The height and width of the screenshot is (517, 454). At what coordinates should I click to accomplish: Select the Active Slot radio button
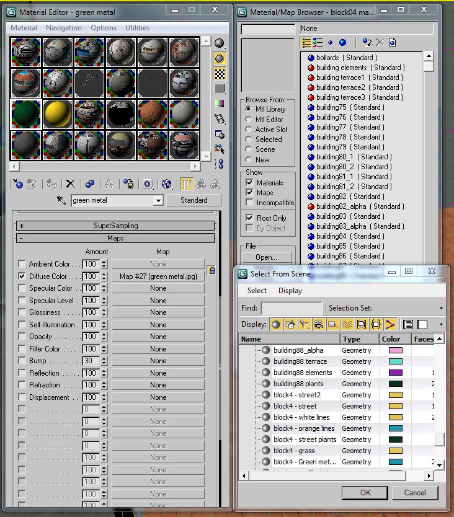249,129
